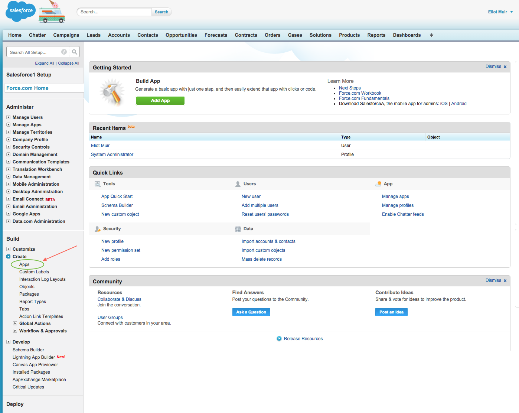Expand the Manage Apps node

click(x=8, y=125)
